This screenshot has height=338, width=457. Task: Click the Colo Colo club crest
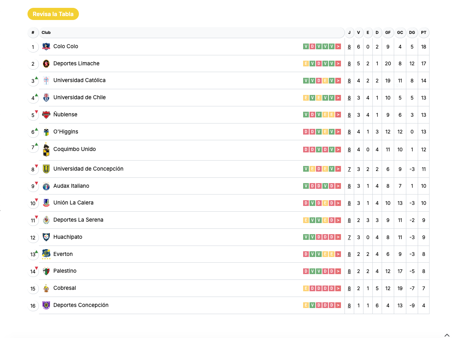46,46
